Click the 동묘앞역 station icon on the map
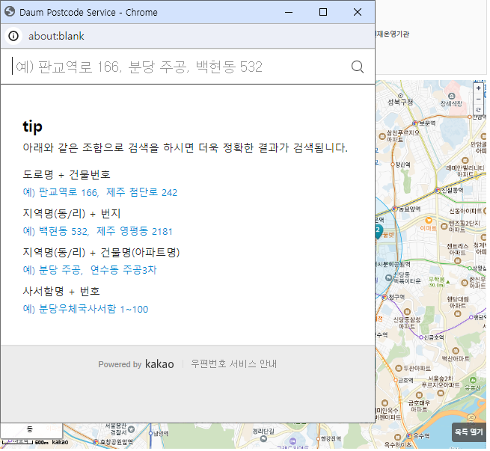The height and width of the screenshot is (451, 490). (x=395, y=209)
